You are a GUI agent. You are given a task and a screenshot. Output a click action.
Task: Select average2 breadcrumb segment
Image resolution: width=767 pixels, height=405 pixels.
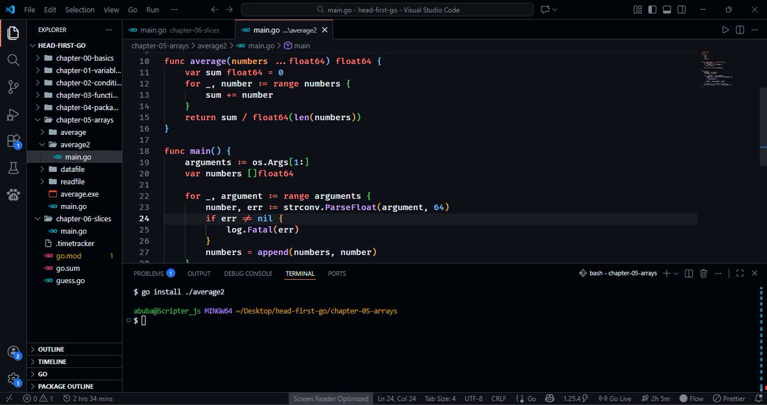212,46
